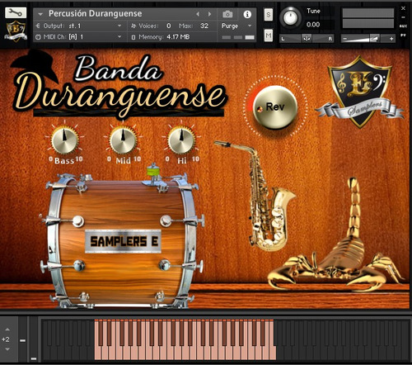Viewport: 412px width, 365px height.
Task: Show instrument info with the i icon
Action: coord(247,14)
